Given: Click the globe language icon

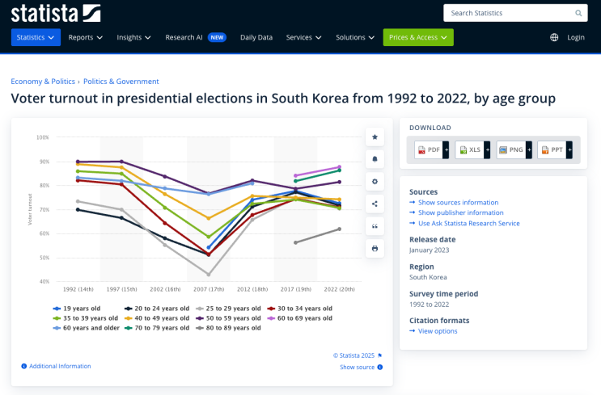Looking at the screenshot, I should [554, 37].
